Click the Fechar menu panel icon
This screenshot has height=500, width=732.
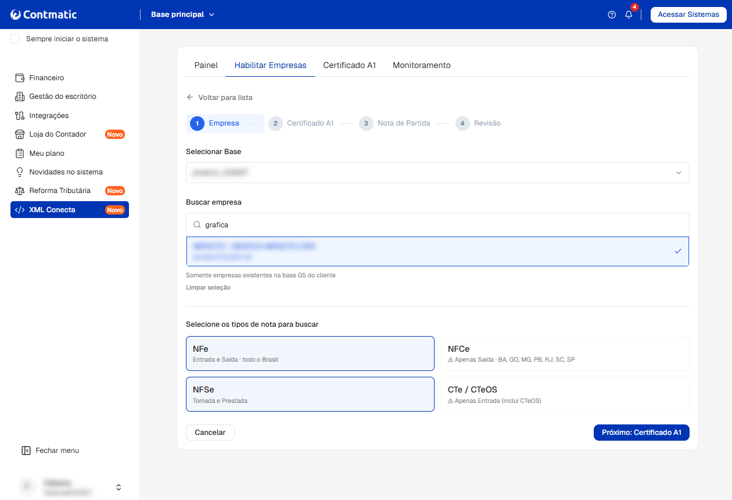click(26, 451)
